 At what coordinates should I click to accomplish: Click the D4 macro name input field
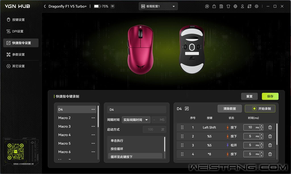coord(137,110)
